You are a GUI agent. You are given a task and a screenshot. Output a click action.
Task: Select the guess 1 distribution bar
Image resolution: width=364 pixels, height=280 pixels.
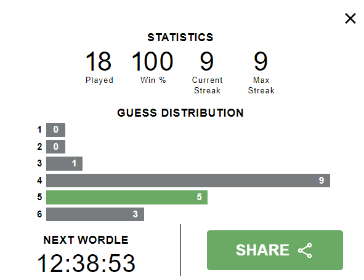55,130
